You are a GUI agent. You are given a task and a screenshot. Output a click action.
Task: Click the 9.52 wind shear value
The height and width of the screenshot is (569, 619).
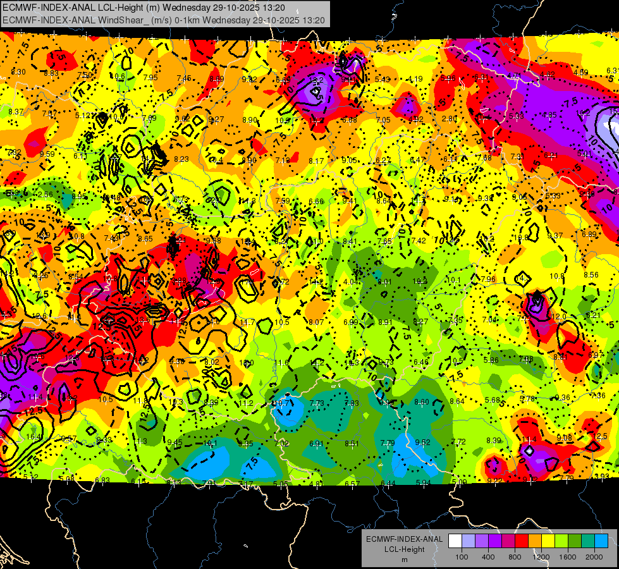[423, 443]
